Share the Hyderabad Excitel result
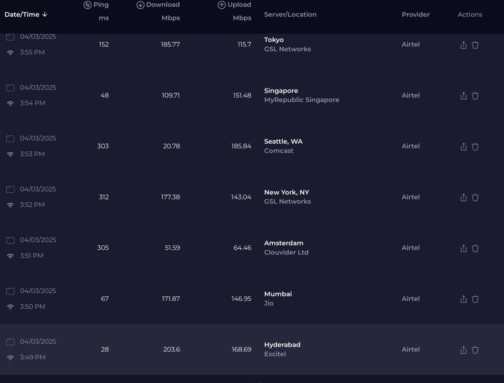The image size is (504, 383). tap(463, 350)
